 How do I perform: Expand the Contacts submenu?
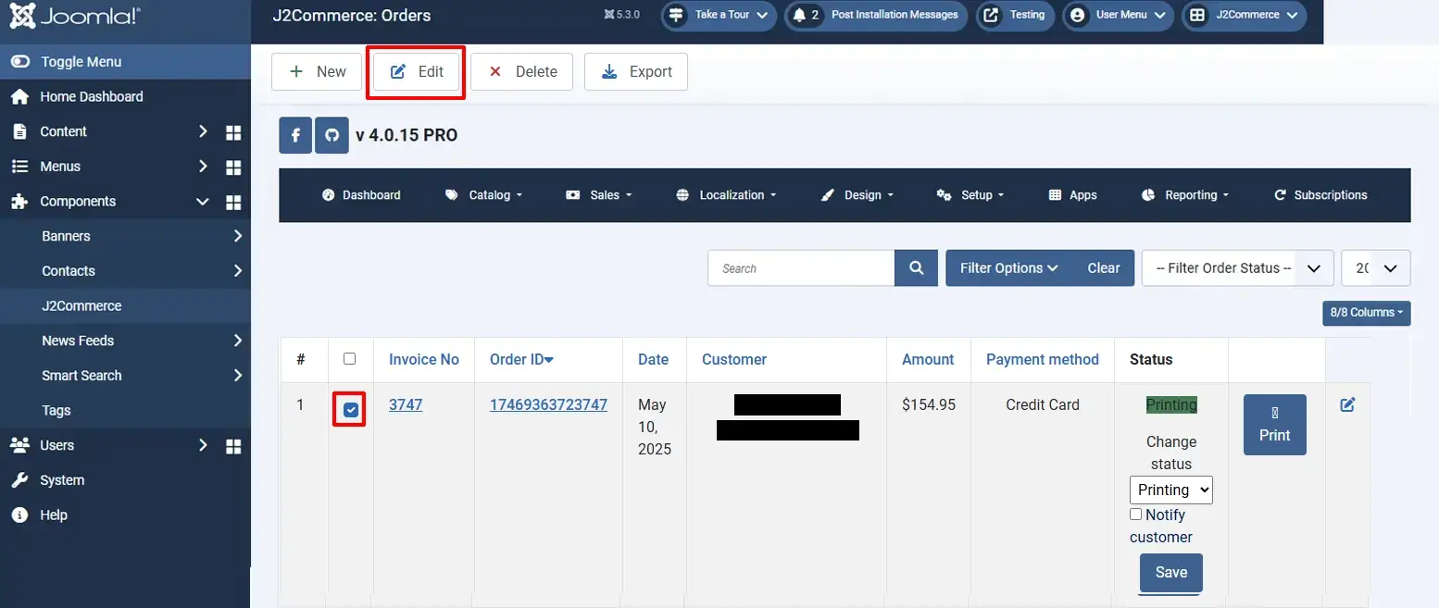(x=238, y=271)
